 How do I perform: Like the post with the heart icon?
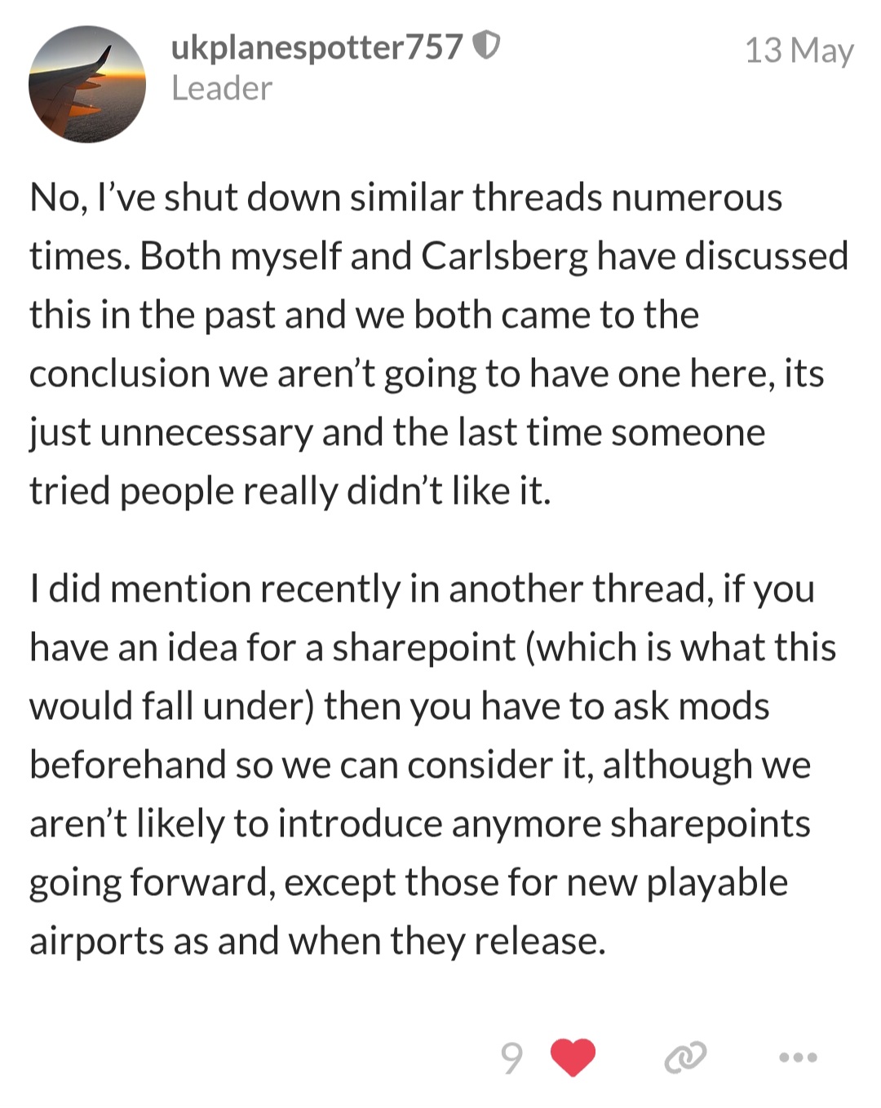point(573,1057)
